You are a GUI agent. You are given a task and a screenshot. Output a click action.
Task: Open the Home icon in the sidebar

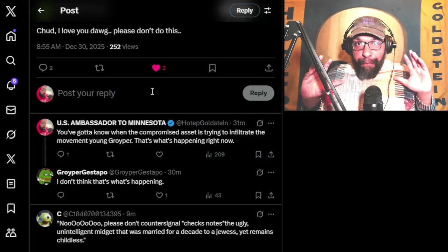click(x=11, y=35)
